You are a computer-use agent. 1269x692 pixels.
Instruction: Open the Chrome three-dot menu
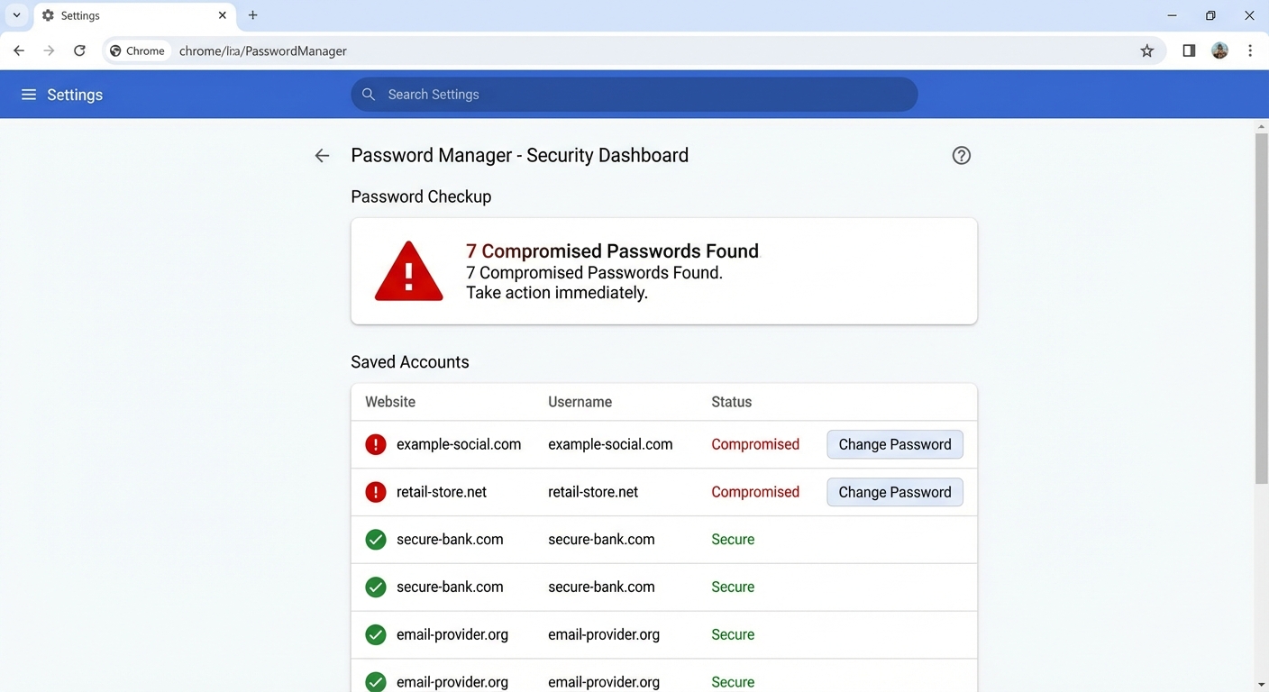click(x=1250, y=50)
